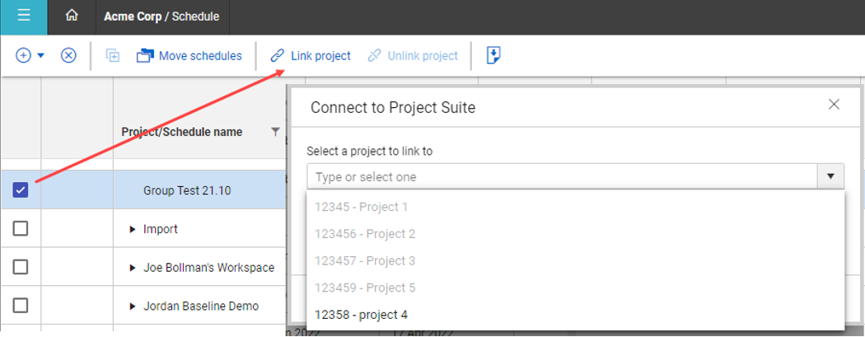Filter the Project/Schedule name column
The image size is (865, 337).
275,132
